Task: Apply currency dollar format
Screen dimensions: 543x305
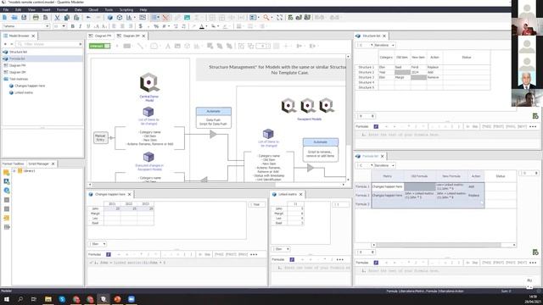Action: [x=140, y=26]
